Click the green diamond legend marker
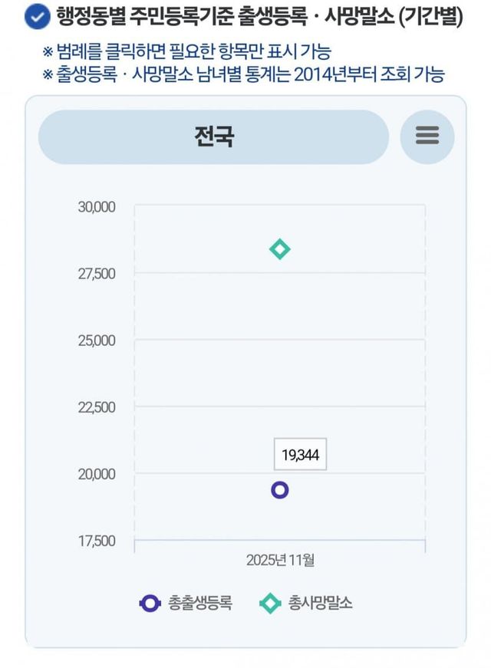Screen dimensions: 491x668 [270, 603]
